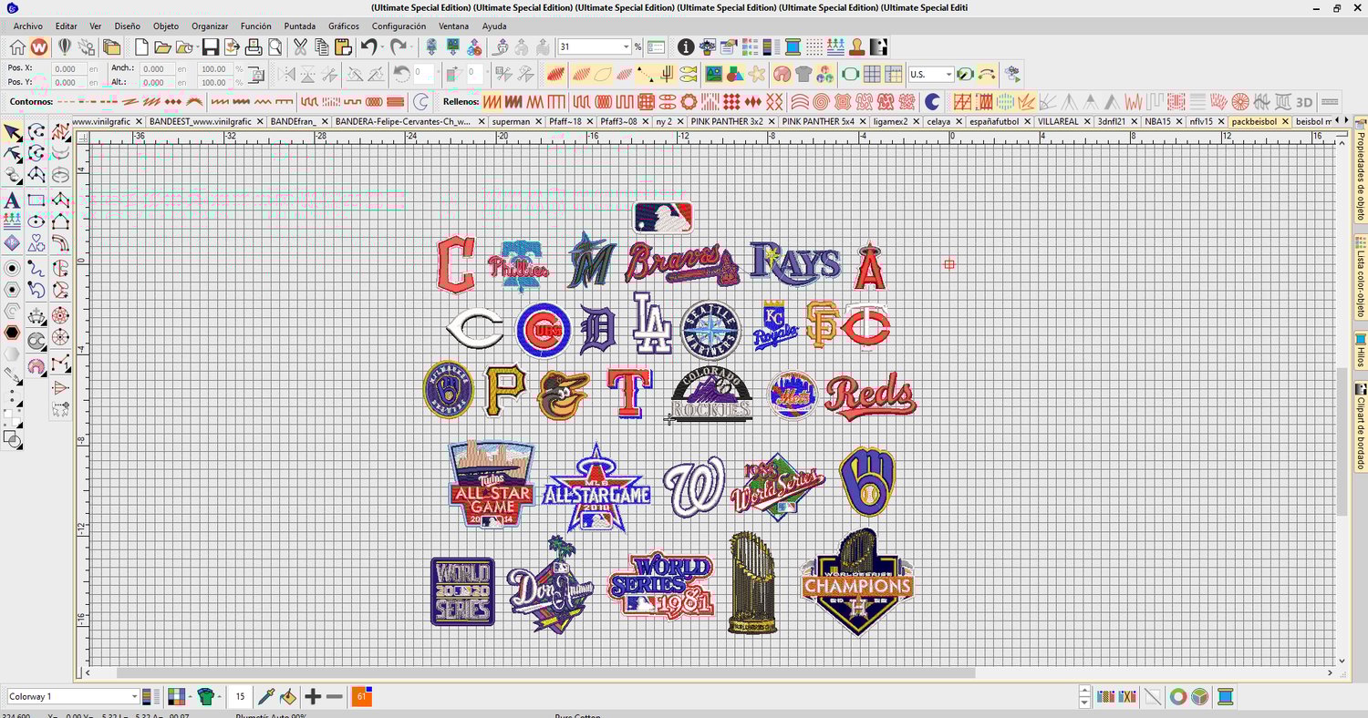Image resolution: width=1368 pixels, height=718 pixels.
Task: Click the Home icon in the toolbar
Action: pyautogui.click(x=17, y=46)
